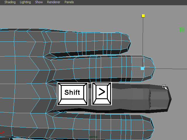
Task: Click the cyan center move manipulator handle
Action: pyautogui.click(x=142, y=69)
